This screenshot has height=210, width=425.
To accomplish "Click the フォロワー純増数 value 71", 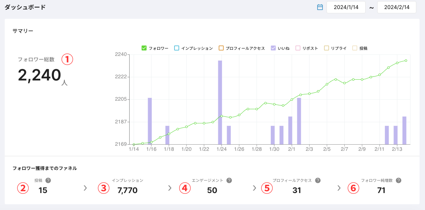I will pos(381,191).
